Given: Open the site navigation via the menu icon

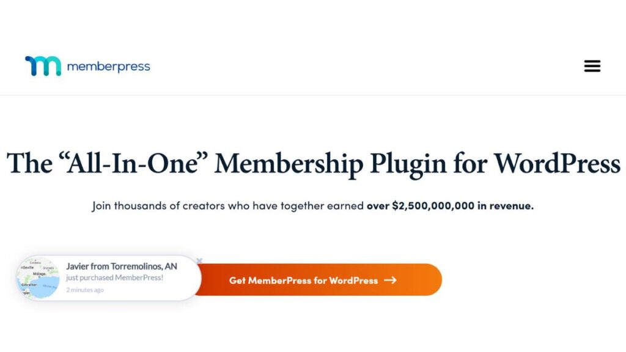Looking at the screenshot, I should 592,65.
